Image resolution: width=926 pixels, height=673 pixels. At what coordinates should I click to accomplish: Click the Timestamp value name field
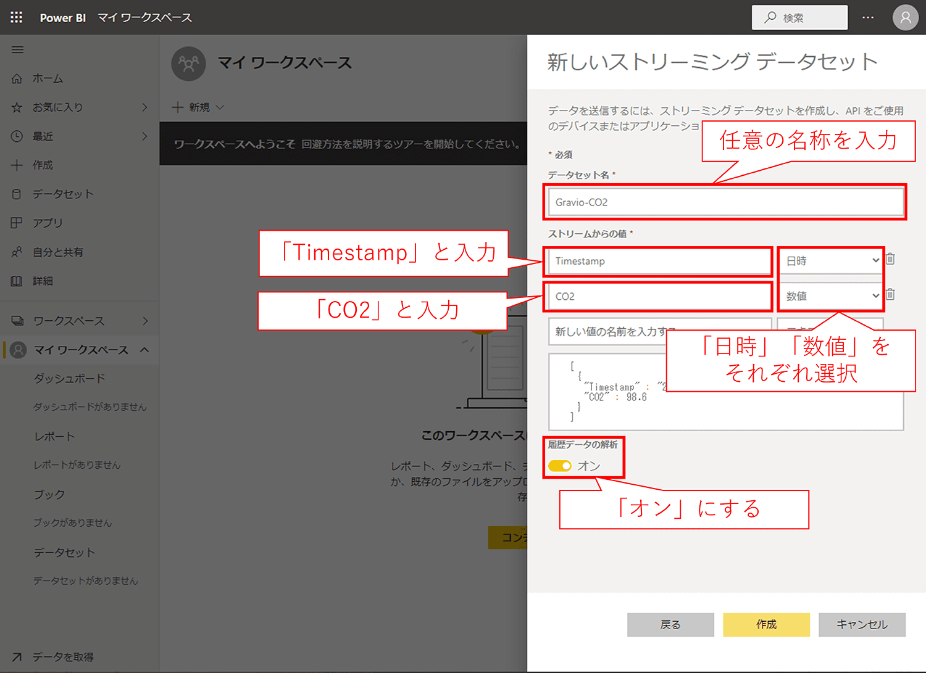pos(659,261)
